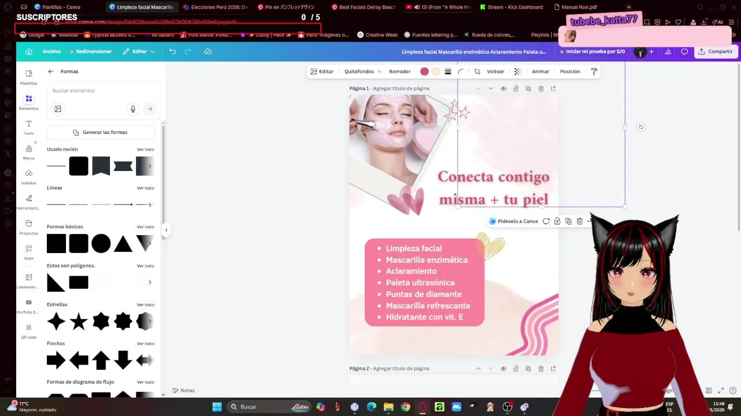Delete page 1 with trash icon
This screenshot has width=741, height=416.
tap(541, 88)
